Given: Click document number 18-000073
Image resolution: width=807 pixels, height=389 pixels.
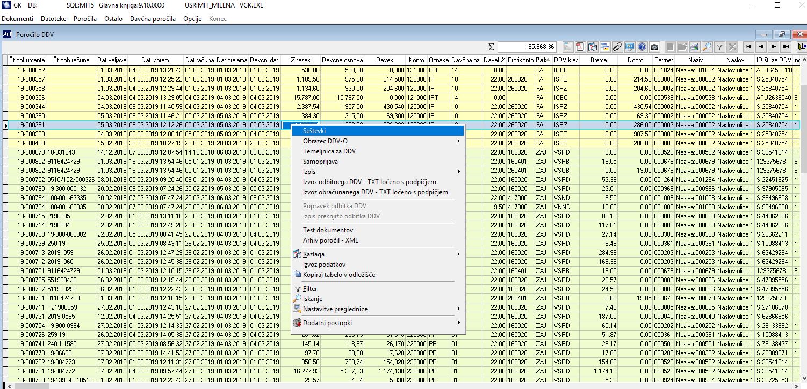Looking at the screenshot, I should [x=31, y=152].
